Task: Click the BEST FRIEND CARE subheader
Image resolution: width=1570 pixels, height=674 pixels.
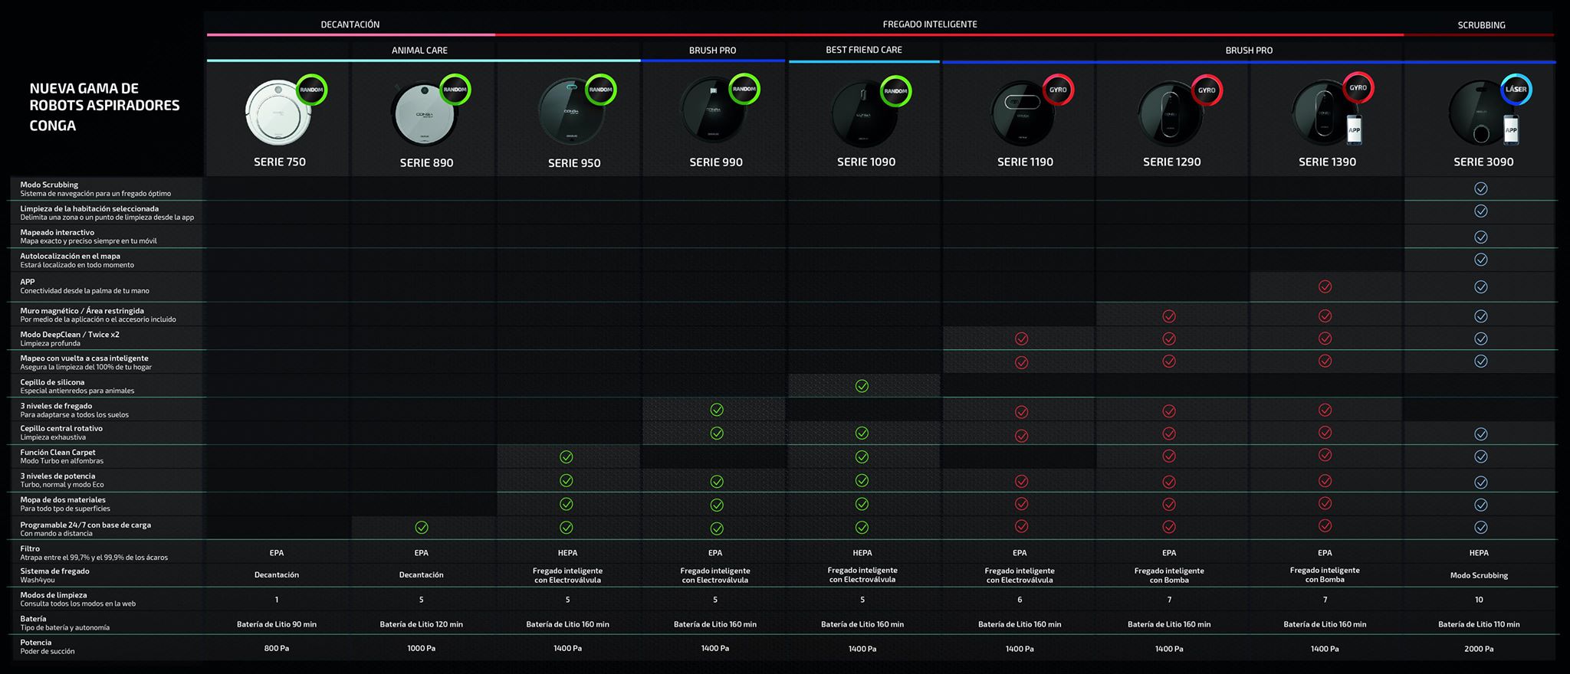Action: click(x=864, y=50)
